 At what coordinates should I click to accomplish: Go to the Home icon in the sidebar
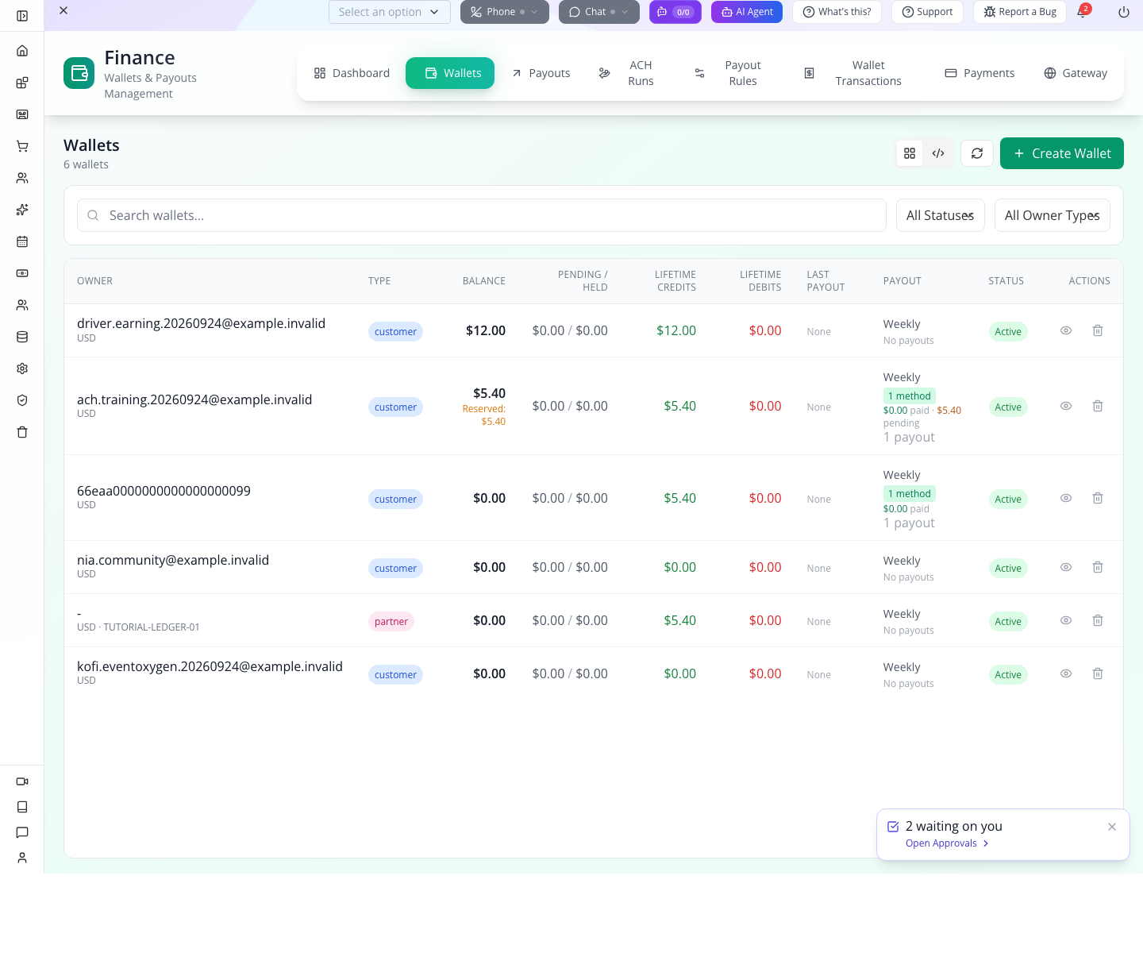coord(22,51)
